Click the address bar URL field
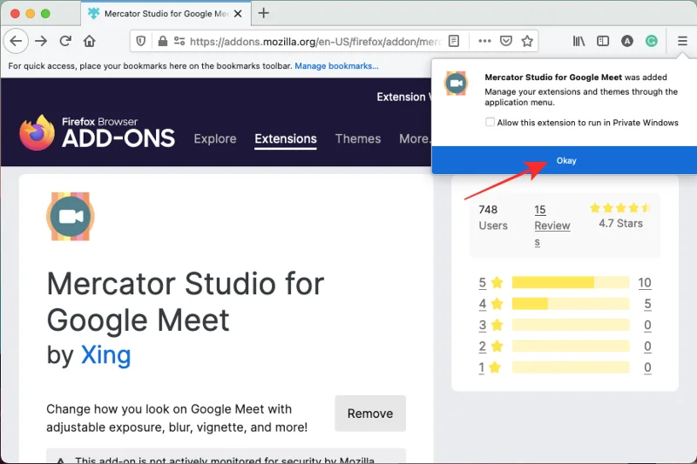 pos(314,41)
